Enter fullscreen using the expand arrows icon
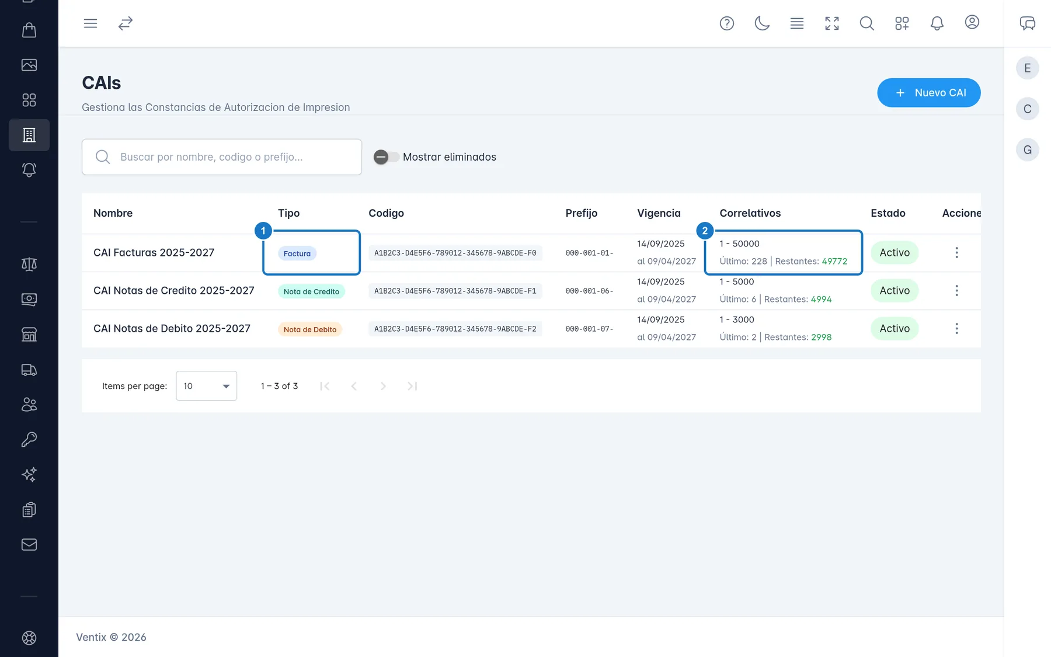 click(832, 23)
